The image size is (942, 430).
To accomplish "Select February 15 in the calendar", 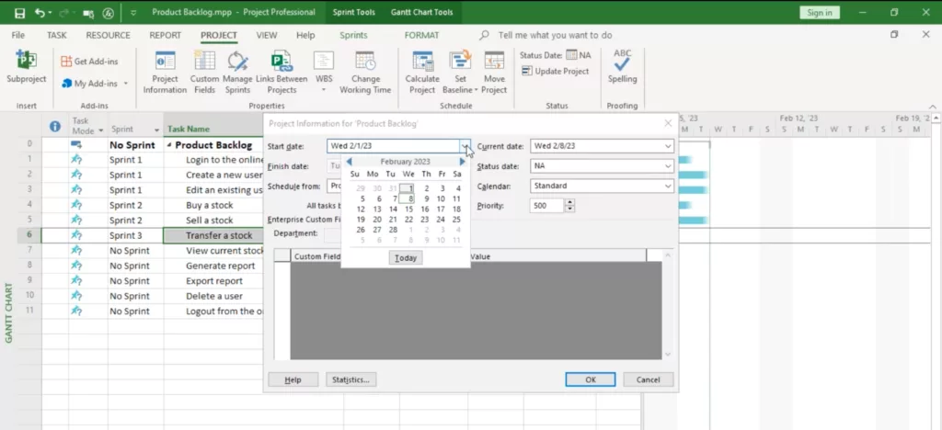I will pyautogui.click(x=408, y=209).
